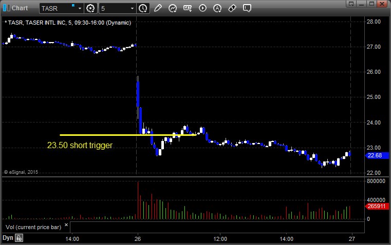Minimize the Chart window

click(x=361, y=4)
